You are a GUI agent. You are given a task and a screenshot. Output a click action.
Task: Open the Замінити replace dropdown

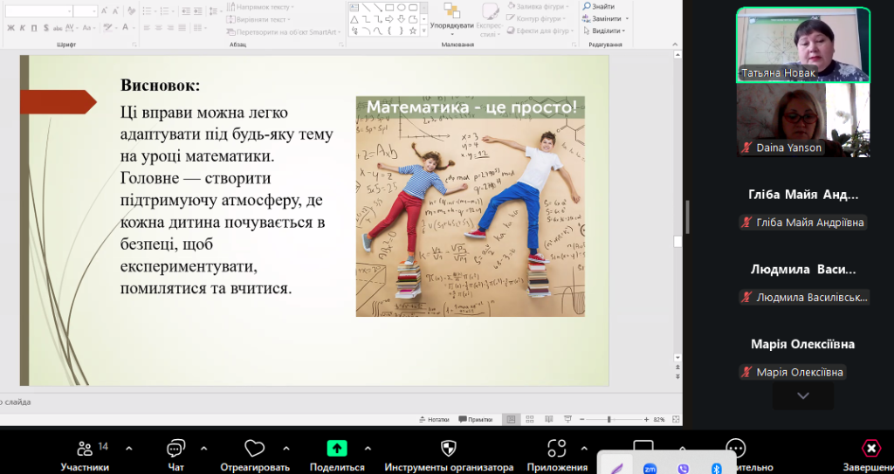[x=606, y=18]
